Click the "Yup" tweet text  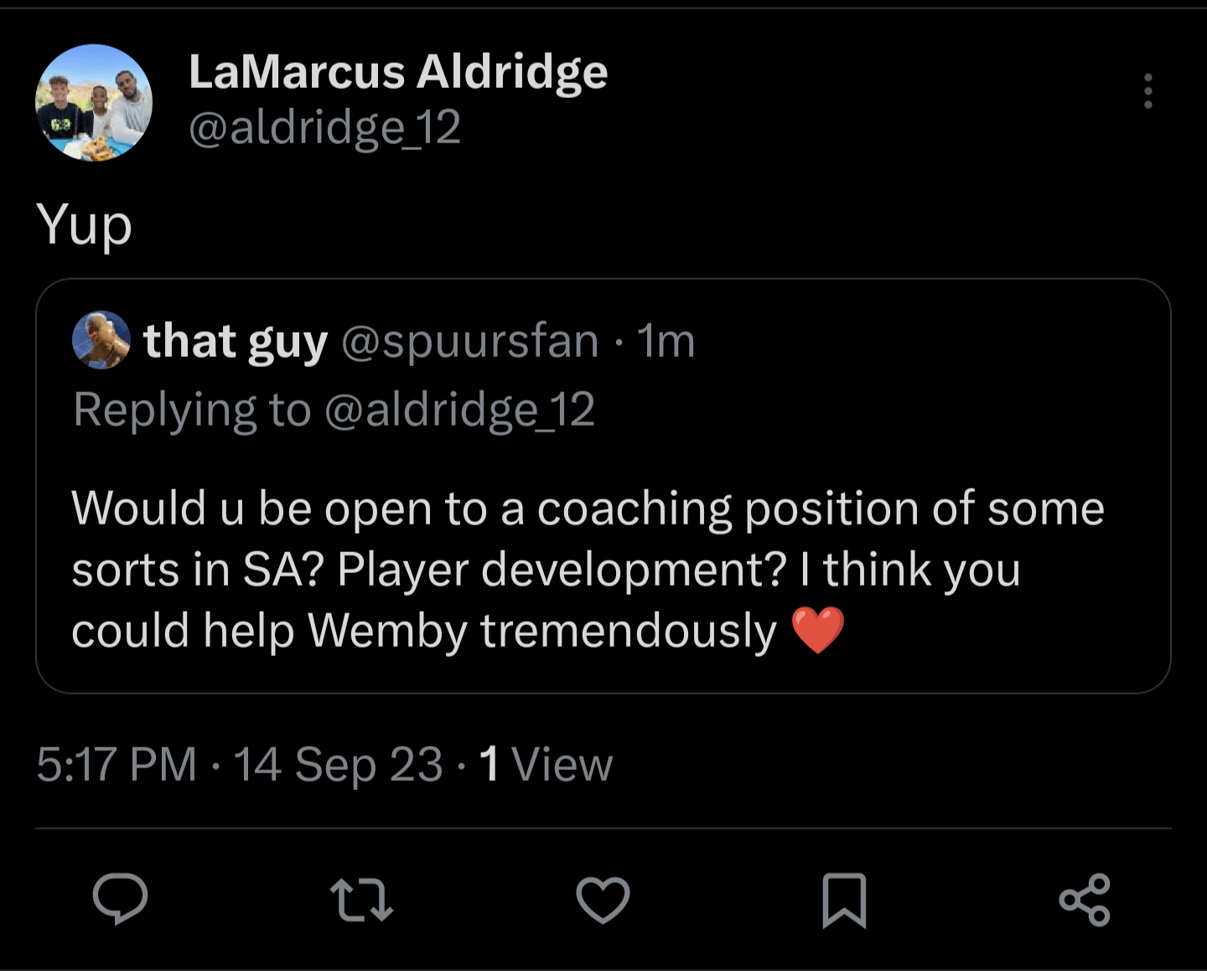coord(85,225)
